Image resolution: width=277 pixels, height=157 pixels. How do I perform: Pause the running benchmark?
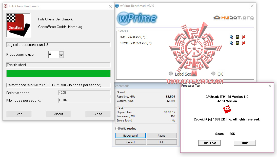pos(162,136)
